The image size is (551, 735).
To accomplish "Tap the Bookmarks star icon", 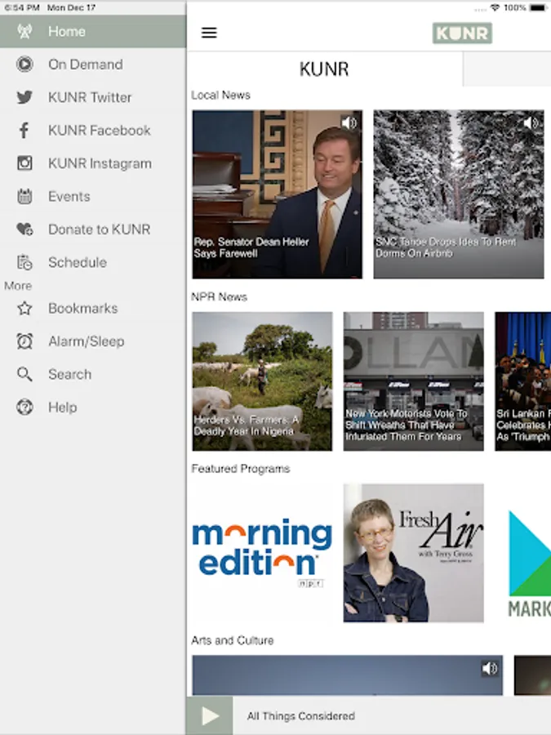I will point(24,309).
